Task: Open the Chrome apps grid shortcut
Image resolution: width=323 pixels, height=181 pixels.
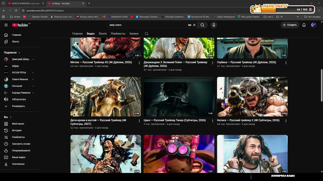Action: tap(3, 17)
